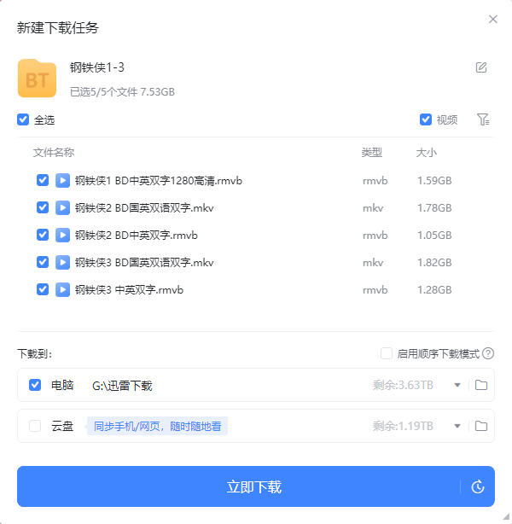Click the 1.82GB size value
Image resolution: width=512 pixels, height=524 pixels.
(x=434, y=263)
